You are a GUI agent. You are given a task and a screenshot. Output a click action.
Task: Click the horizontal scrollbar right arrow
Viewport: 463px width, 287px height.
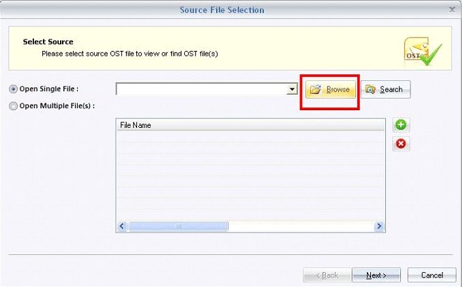(379, 226)
